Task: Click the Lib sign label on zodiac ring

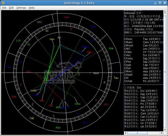Action: (18, 41)
